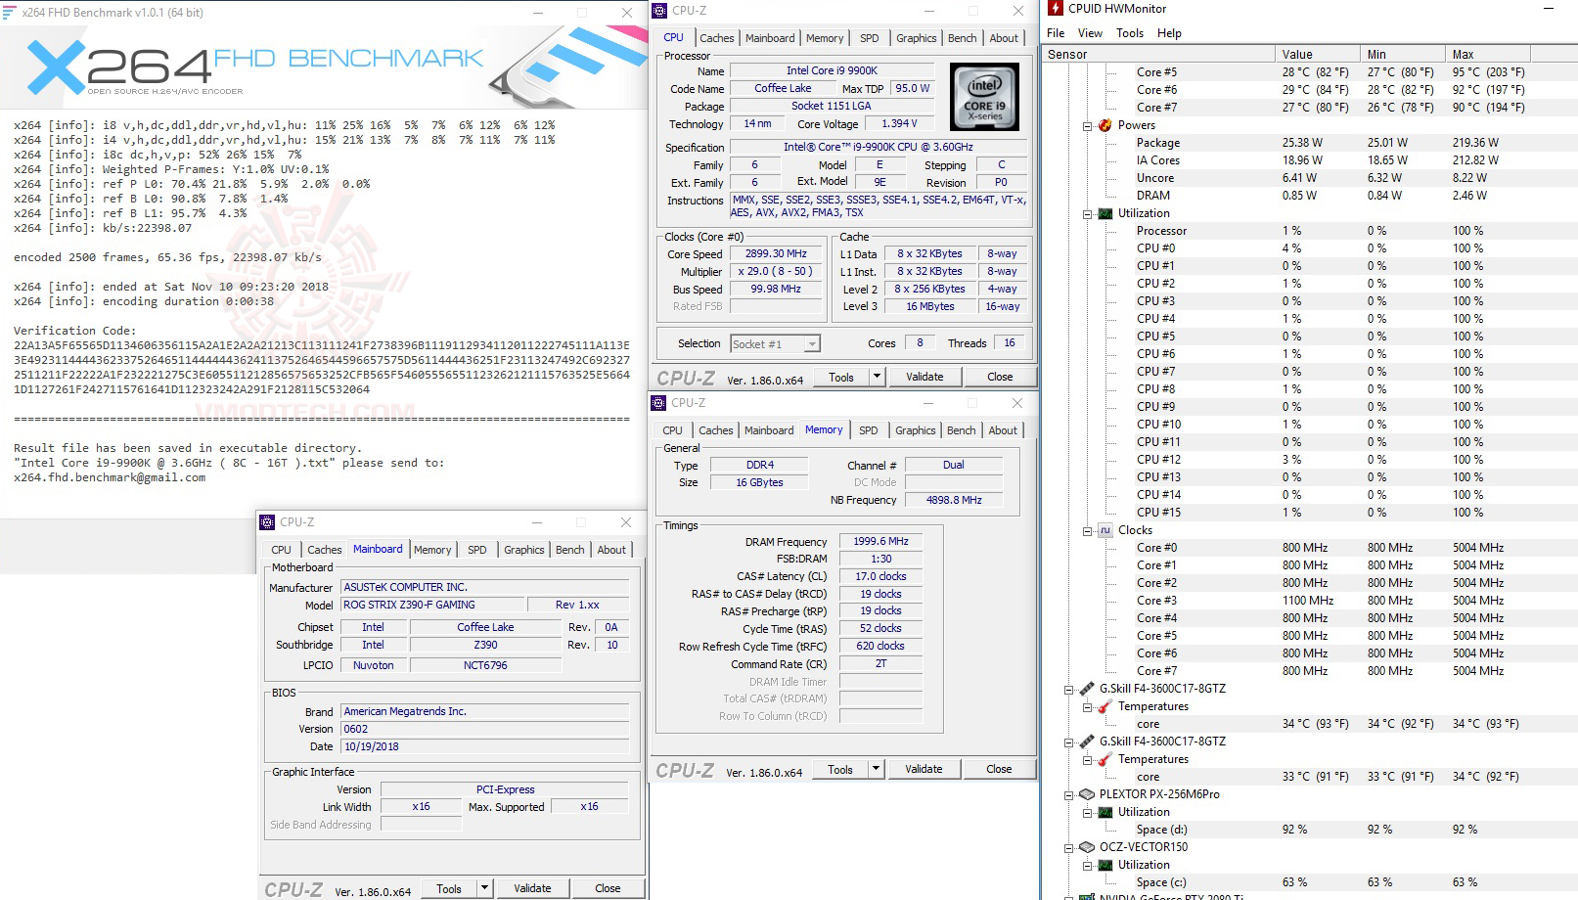1578x900 pixels.
Task: Switch to the SPD tab in CPU-Z
Action: pyautogui.click(x=869, y=37)
